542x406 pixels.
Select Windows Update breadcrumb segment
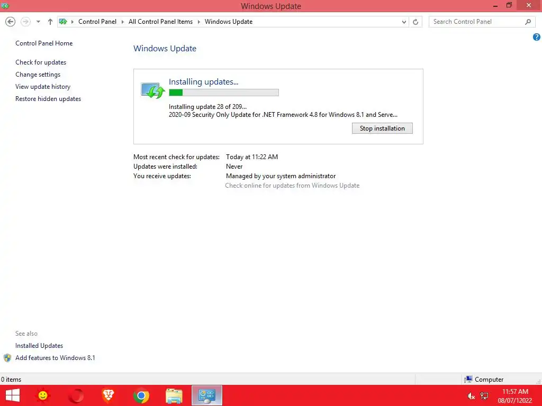(x=229, y=21)
